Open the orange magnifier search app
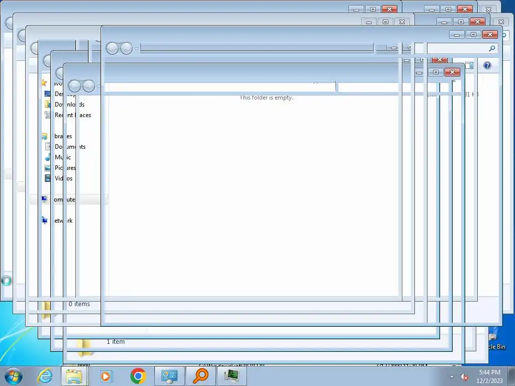Screen dimensions: 515x386 coord(201,376)
